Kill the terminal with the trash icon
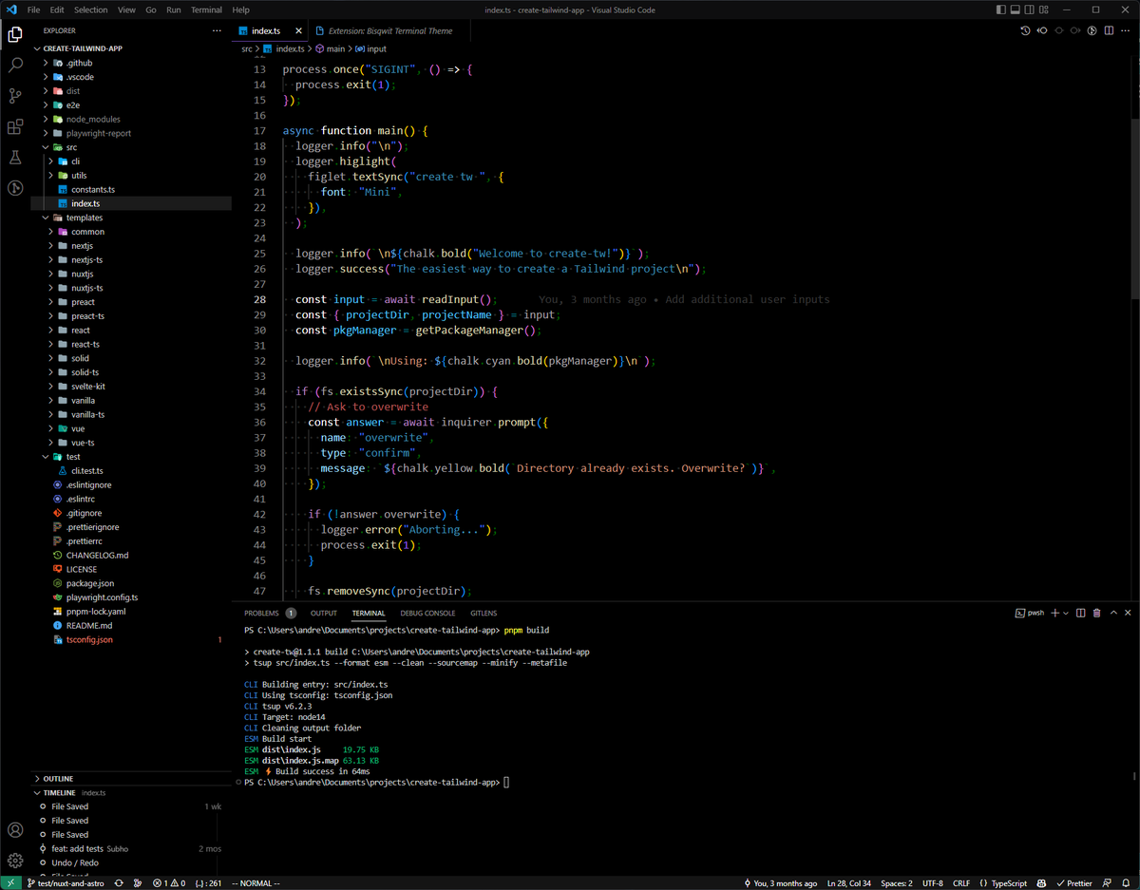Screen dimensions: 1140x890 (x=1097, y=613)
